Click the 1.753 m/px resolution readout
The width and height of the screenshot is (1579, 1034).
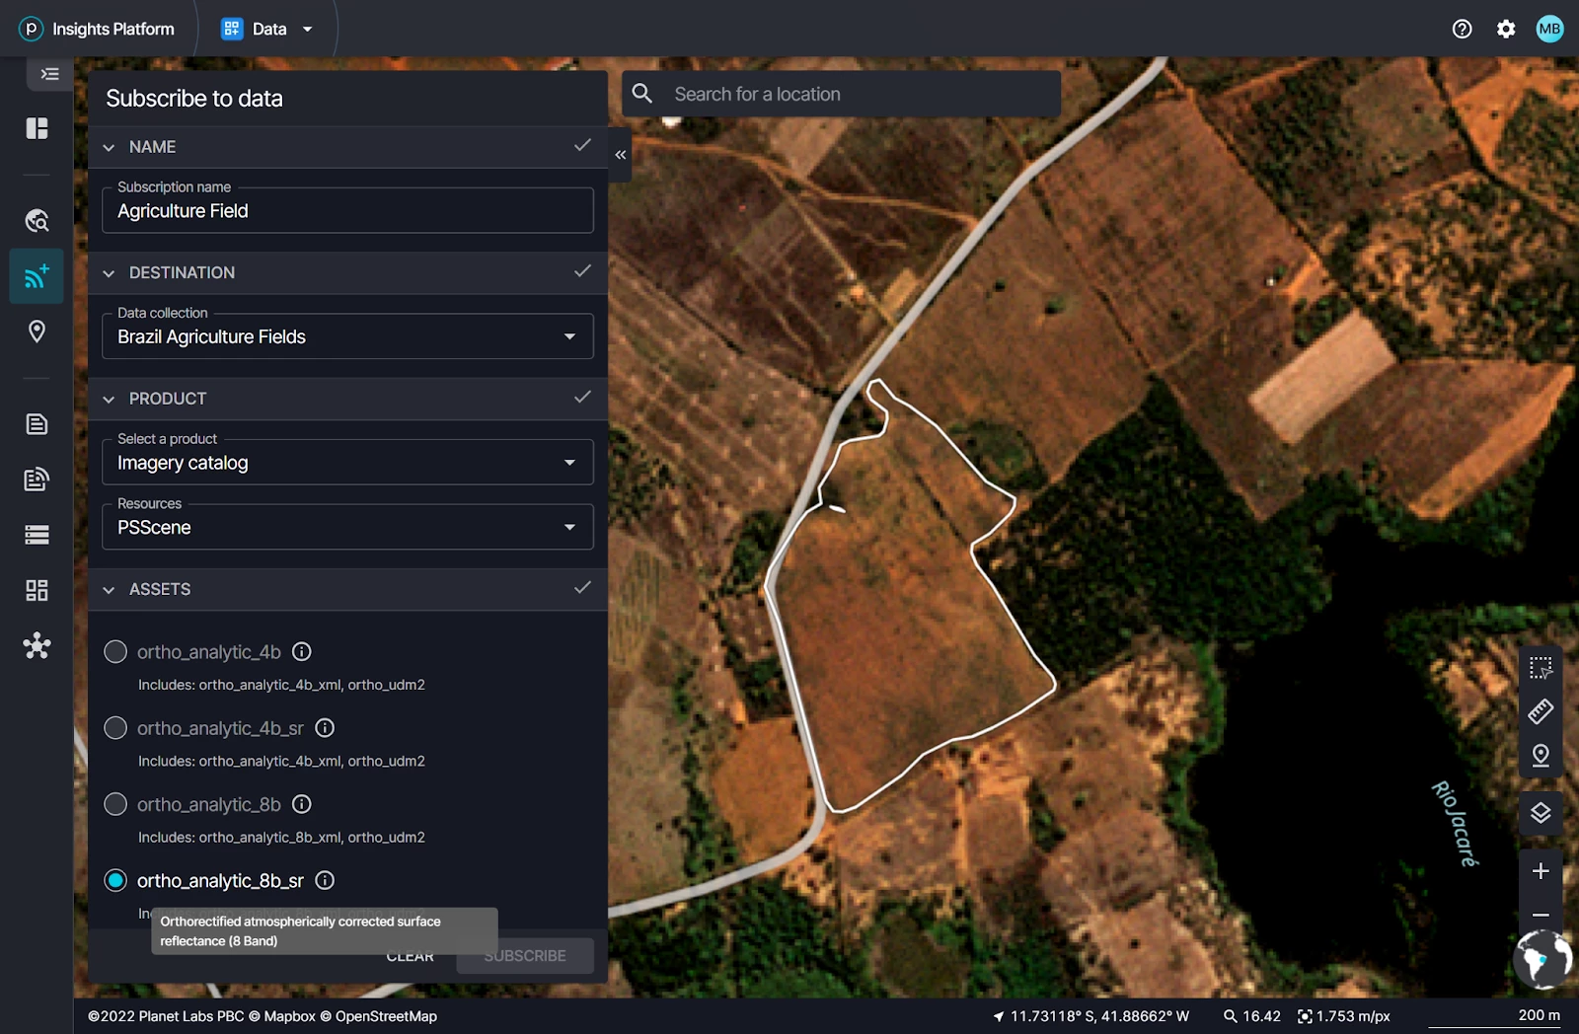1344,1016
